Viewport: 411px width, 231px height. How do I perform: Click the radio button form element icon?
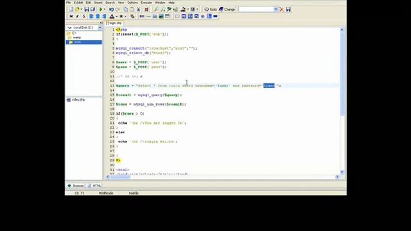click(x=203, y=16)
